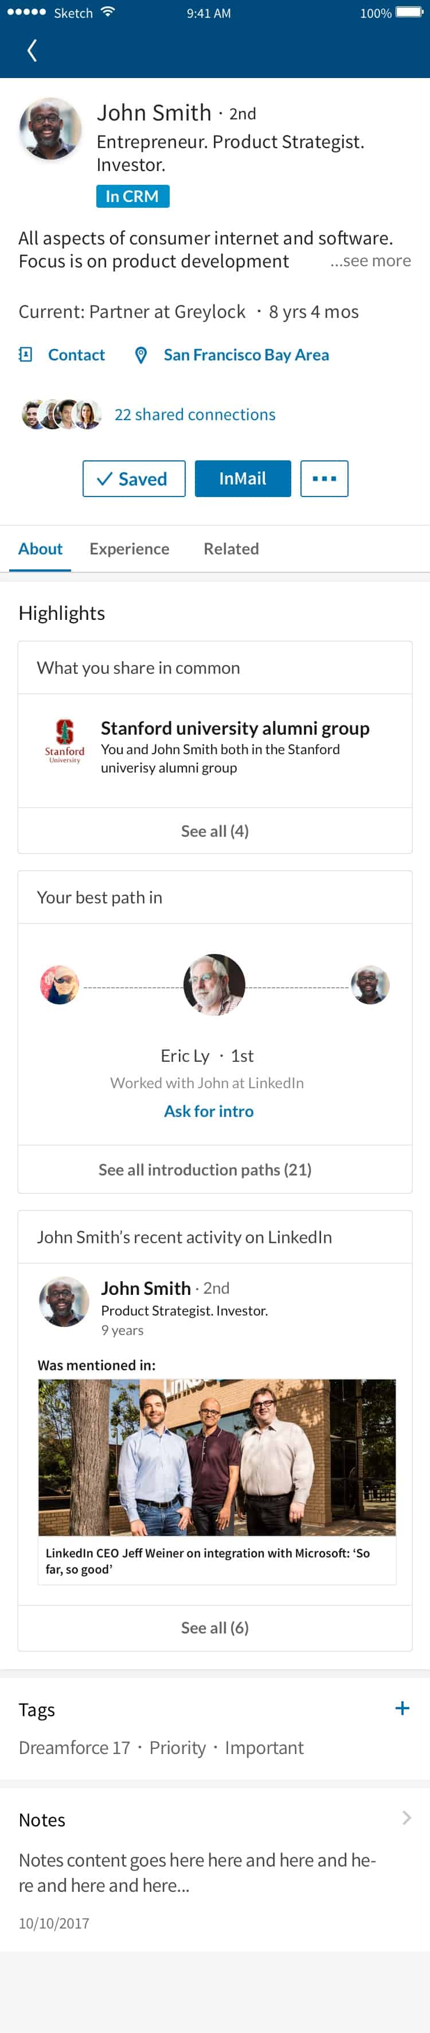Click the location pin icon
This screenshot has width=430, height=2033.
click(140, 354)
